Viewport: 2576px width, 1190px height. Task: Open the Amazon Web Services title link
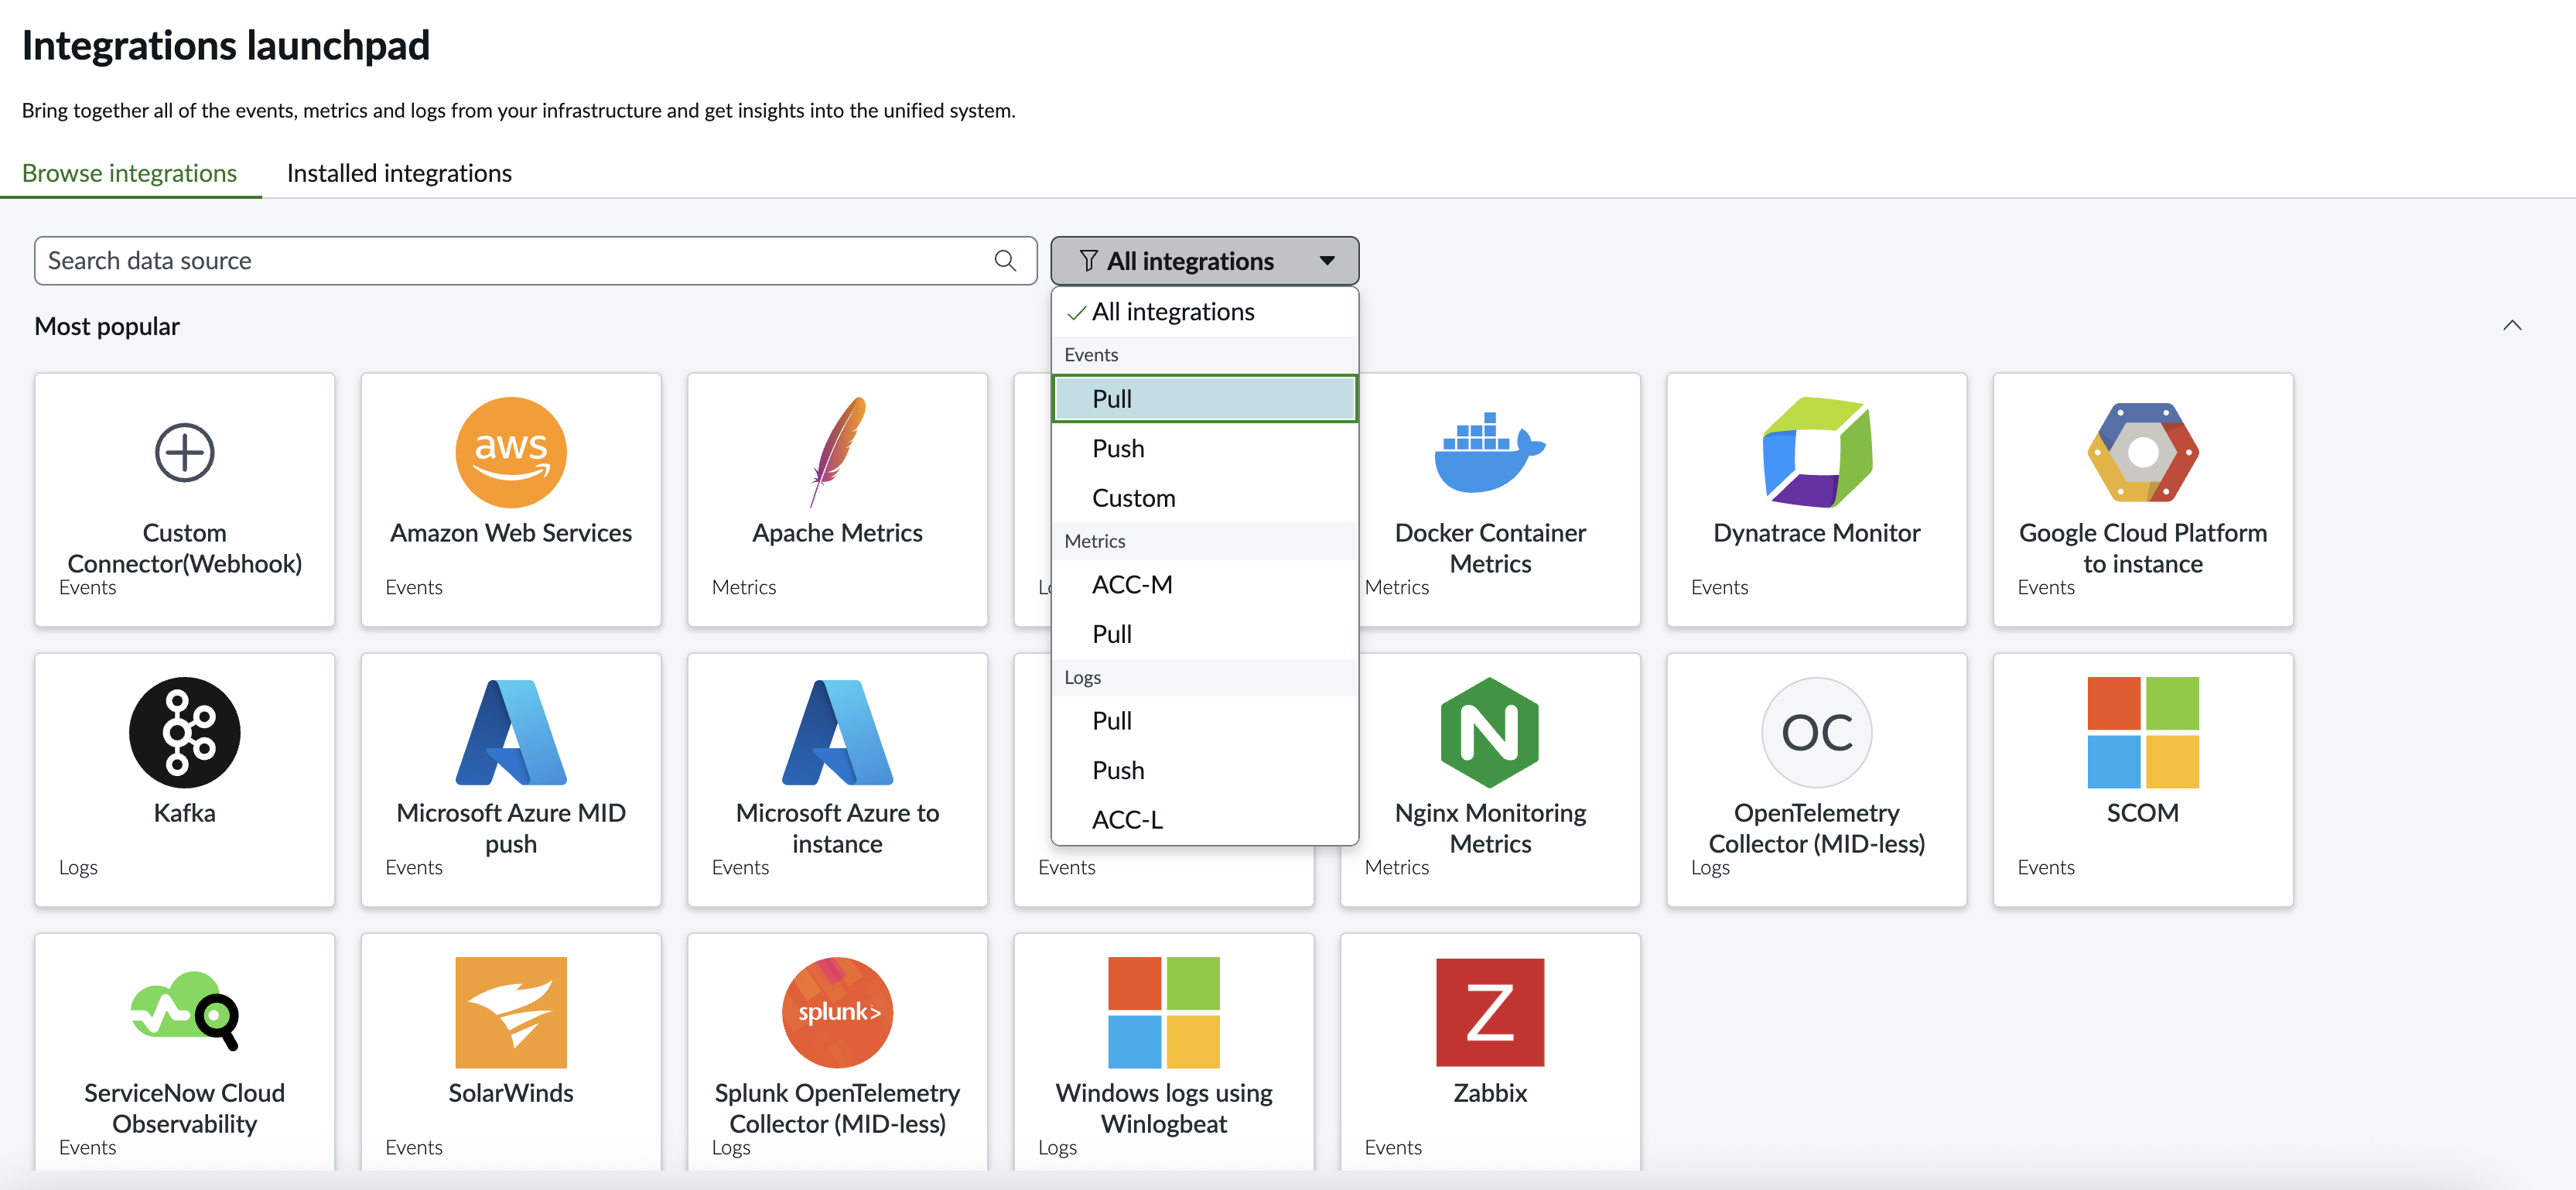pos(511,533)
